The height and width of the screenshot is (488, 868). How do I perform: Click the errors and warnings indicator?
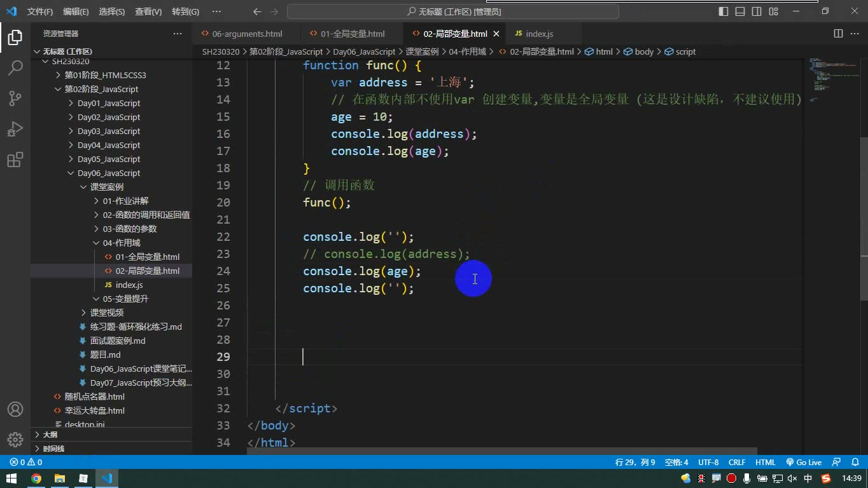pos(26,463)
